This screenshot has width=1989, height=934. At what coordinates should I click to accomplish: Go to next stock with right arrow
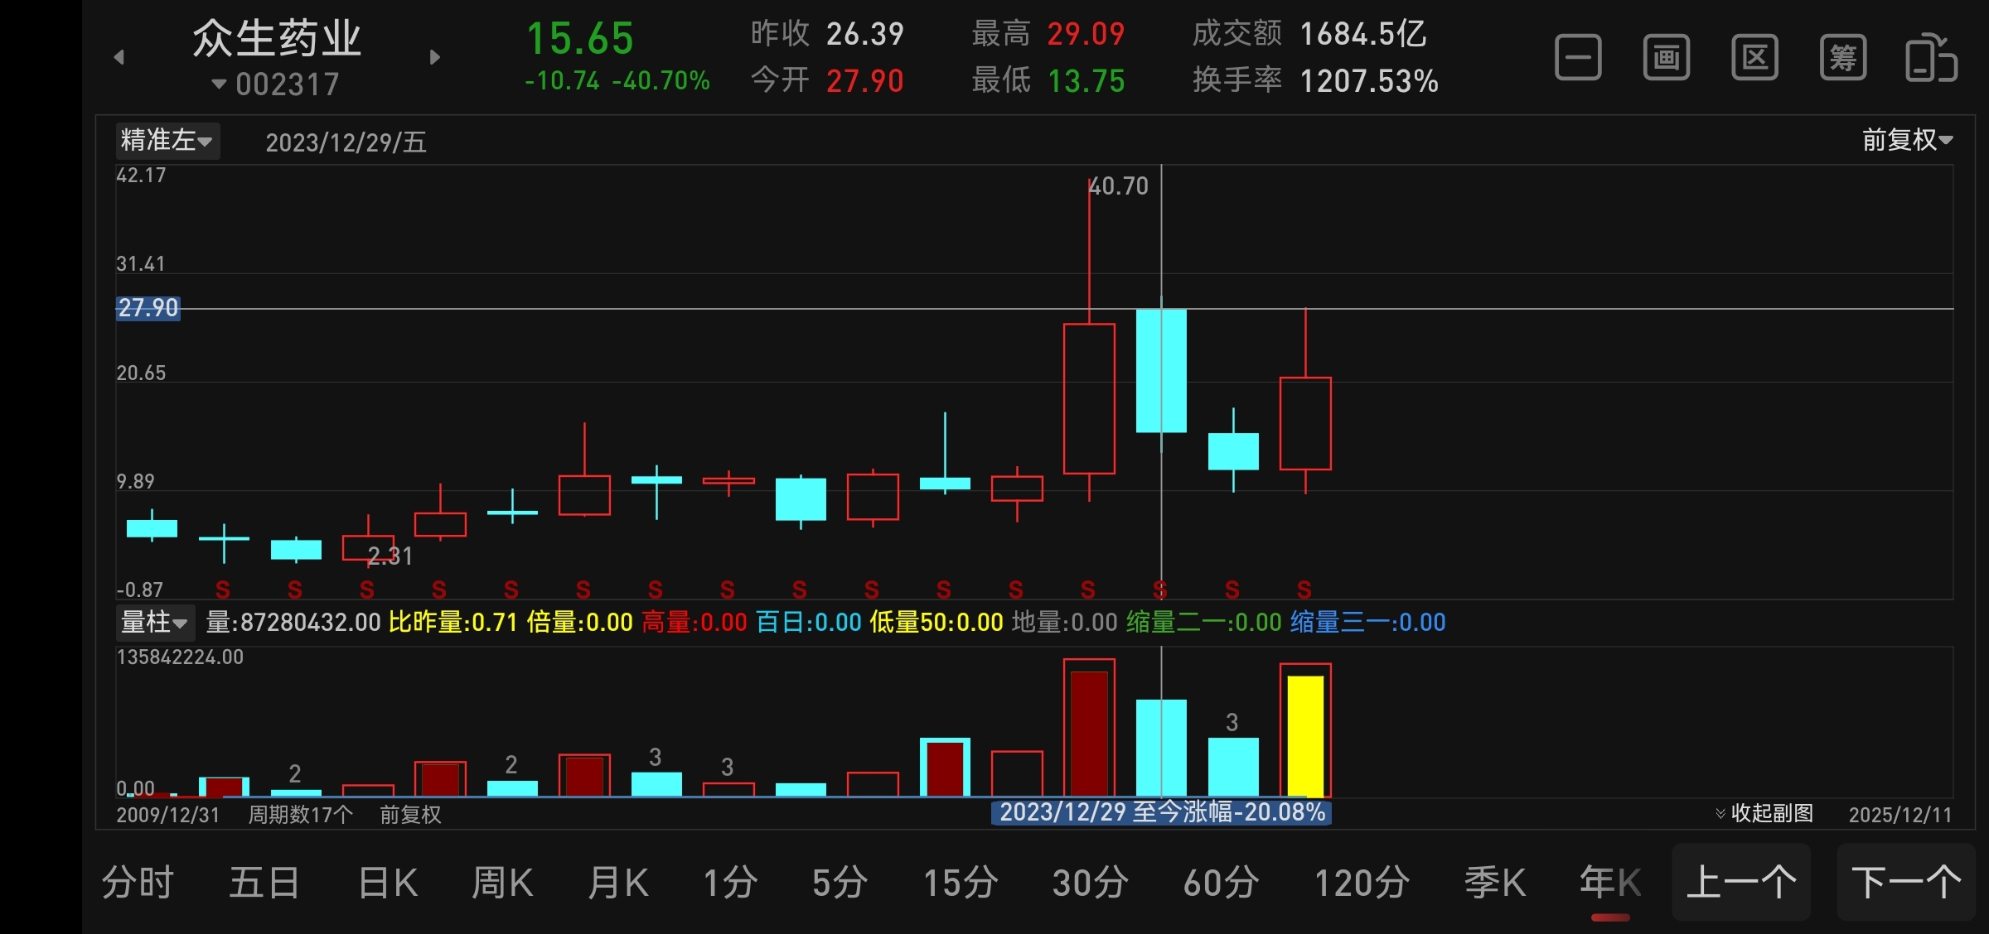point(434,57)
